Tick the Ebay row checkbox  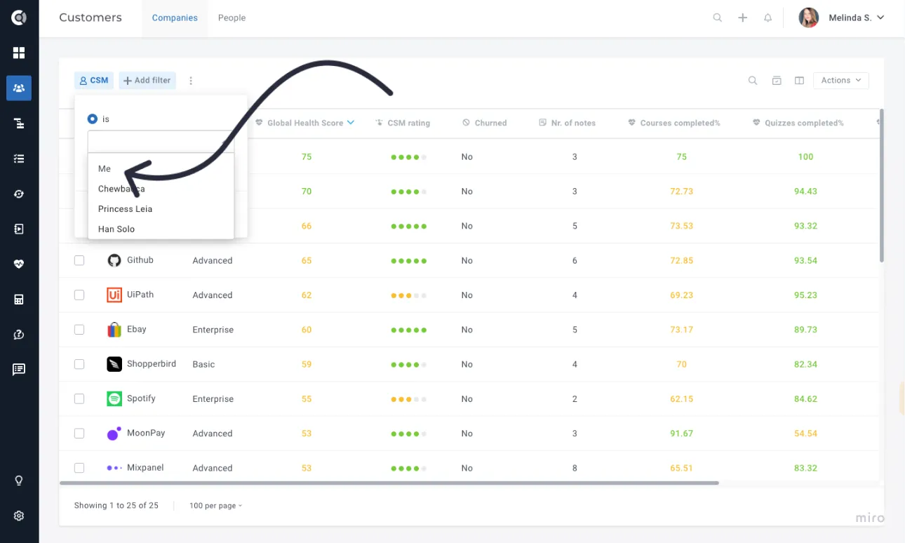79,330
